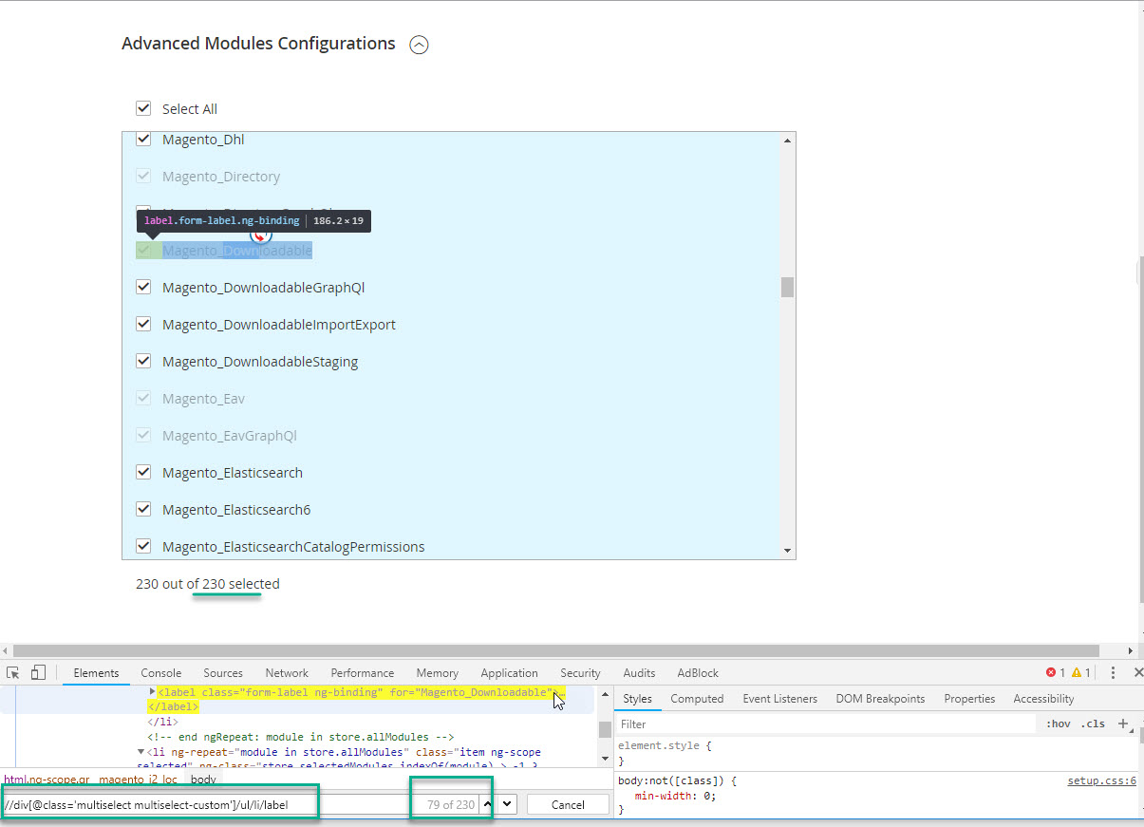This screenshot has height=827, width=1144.
Task: Collapse the Advanced Modules Configurations section
Action: coord(419,45)
